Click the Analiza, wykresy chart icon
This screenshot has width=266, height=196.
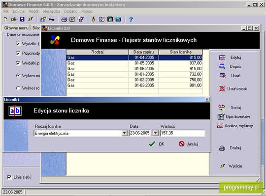220,126
